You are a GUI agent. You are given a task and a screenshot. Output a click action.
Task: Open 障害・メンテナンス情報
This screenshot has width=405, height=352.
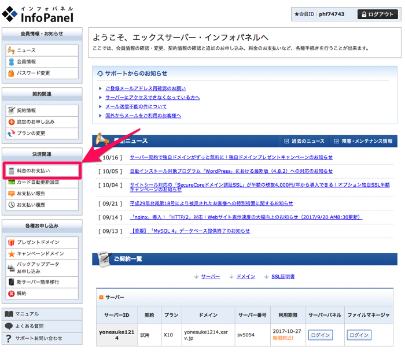364,141
